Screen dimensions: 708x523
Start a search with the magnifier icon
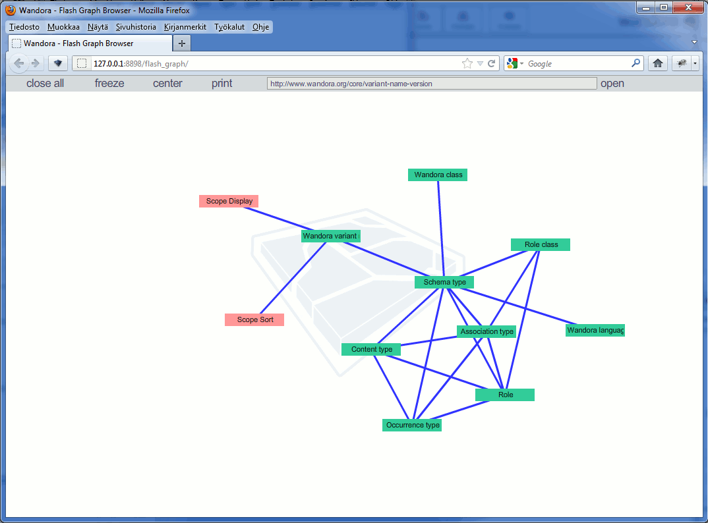635,63
